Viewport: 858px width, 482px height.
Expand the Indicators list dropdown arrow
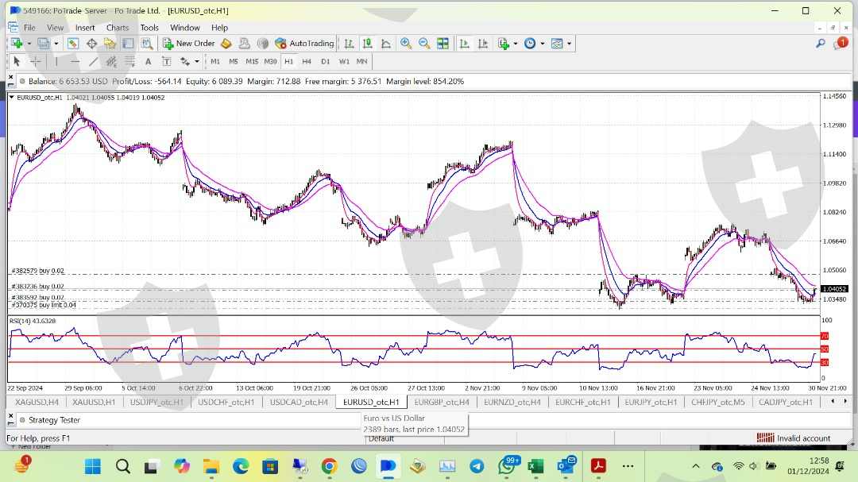(x=516, y=44)
